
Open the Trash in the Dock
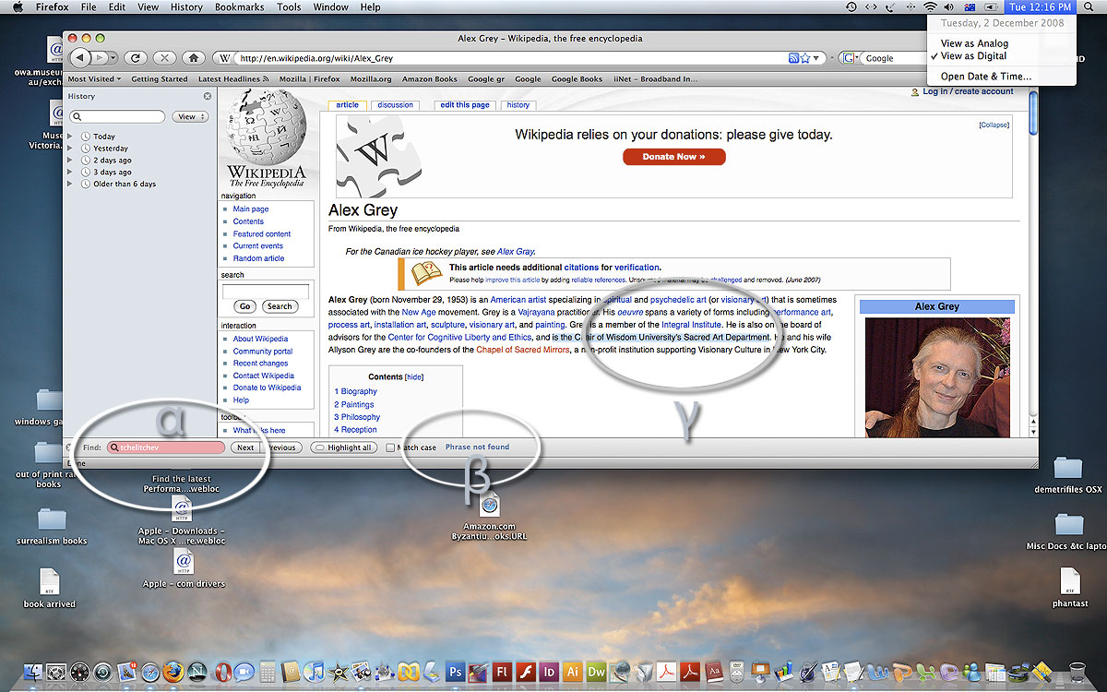click(1077, 671)
